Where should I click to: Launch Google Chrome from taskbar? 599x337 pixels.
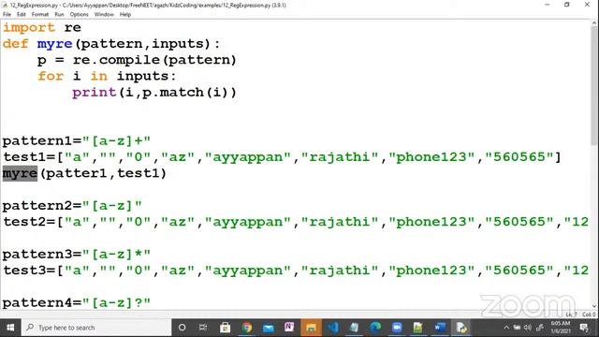pos(247,328)
